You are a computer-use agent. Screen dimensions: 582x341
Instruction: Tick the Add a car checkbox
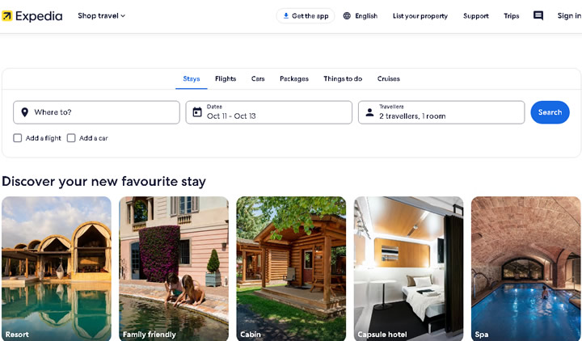coord(71,138)
